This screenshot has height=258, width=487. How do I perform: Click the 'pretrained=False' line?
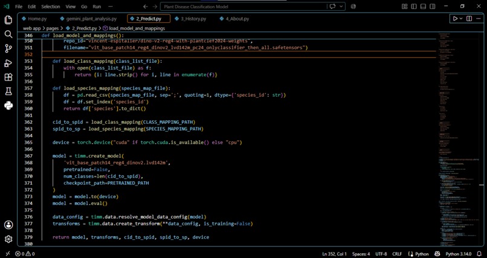pyautogui.click(x=86, y=170)
